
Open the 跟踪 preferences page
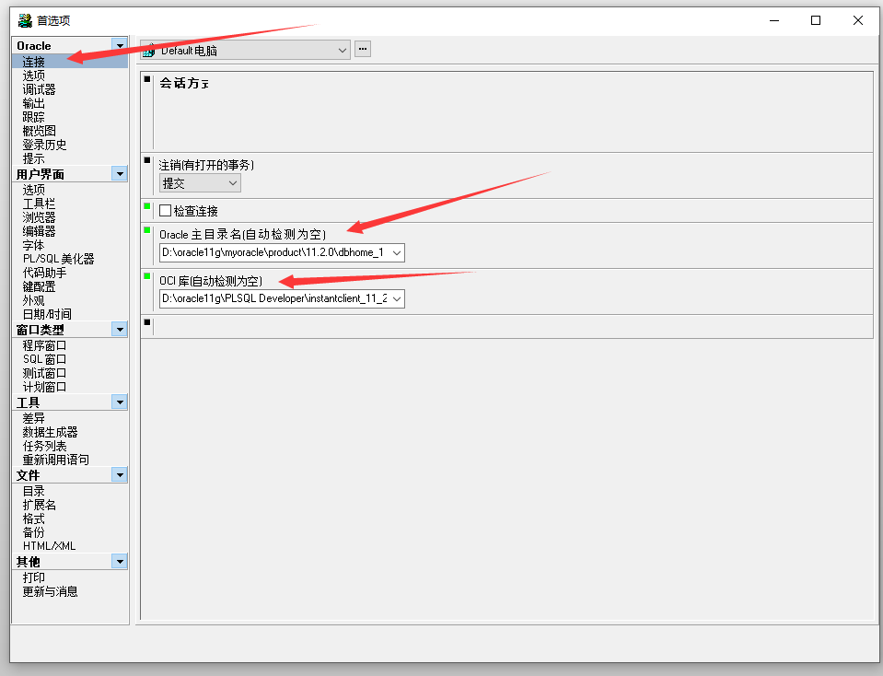click(34, 117)
